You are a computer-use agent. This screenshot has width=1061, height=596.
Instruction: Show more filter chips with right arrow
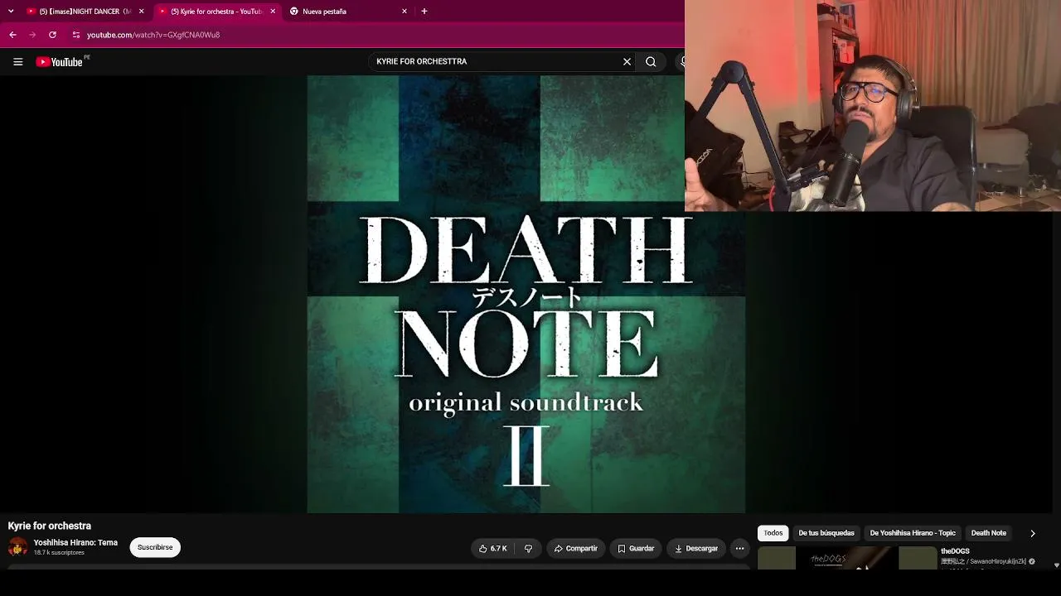point(1033,533)
